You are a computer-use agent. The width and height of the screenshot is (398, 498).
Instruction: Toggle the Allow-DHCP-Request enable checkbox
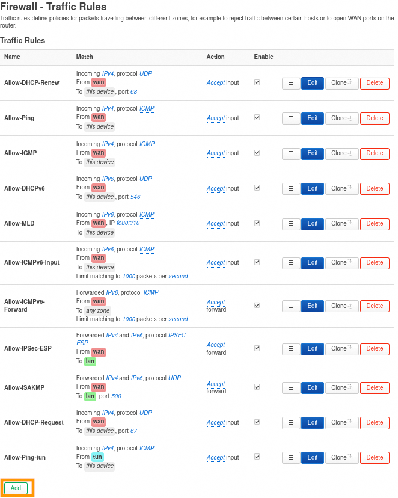pos(257,422)
